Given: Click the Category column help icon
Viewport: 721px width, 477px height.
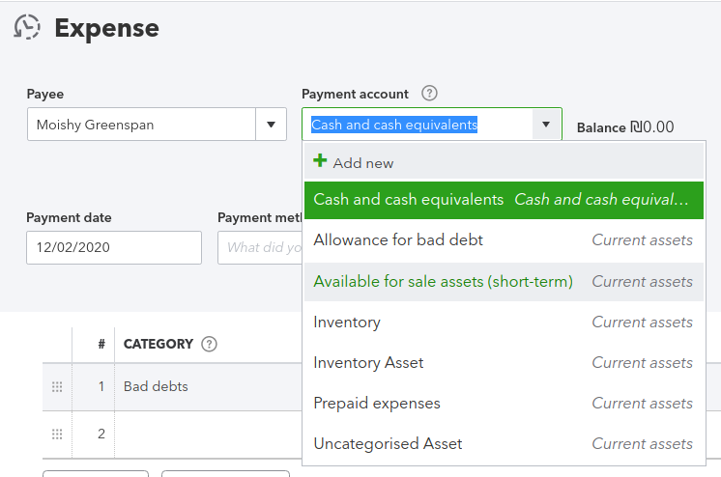Looking at the screenshot, I should click(x=209, y=344).
